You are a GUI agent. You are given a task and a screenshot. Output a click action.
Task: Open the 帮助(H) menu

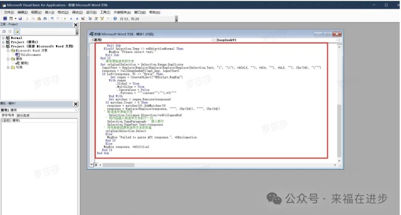coord(154,12)
